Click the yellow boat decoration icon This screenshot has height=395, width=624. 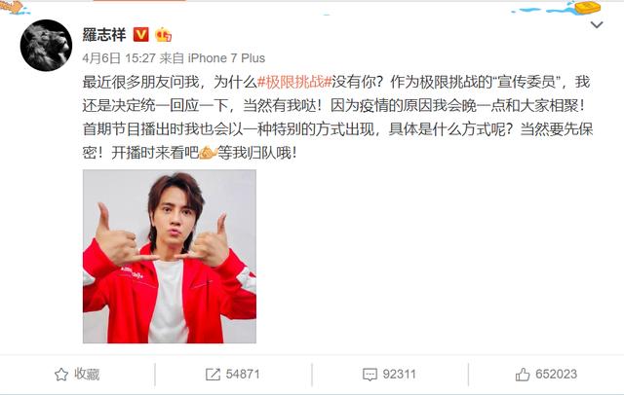[x=587, y=7]
